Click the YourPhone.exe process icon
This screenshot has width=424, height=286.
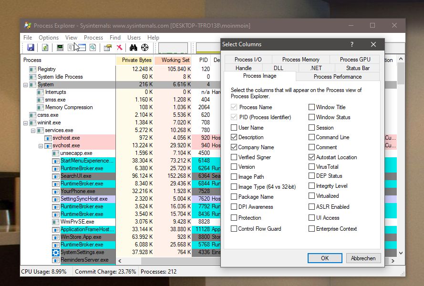click(55, 192)
